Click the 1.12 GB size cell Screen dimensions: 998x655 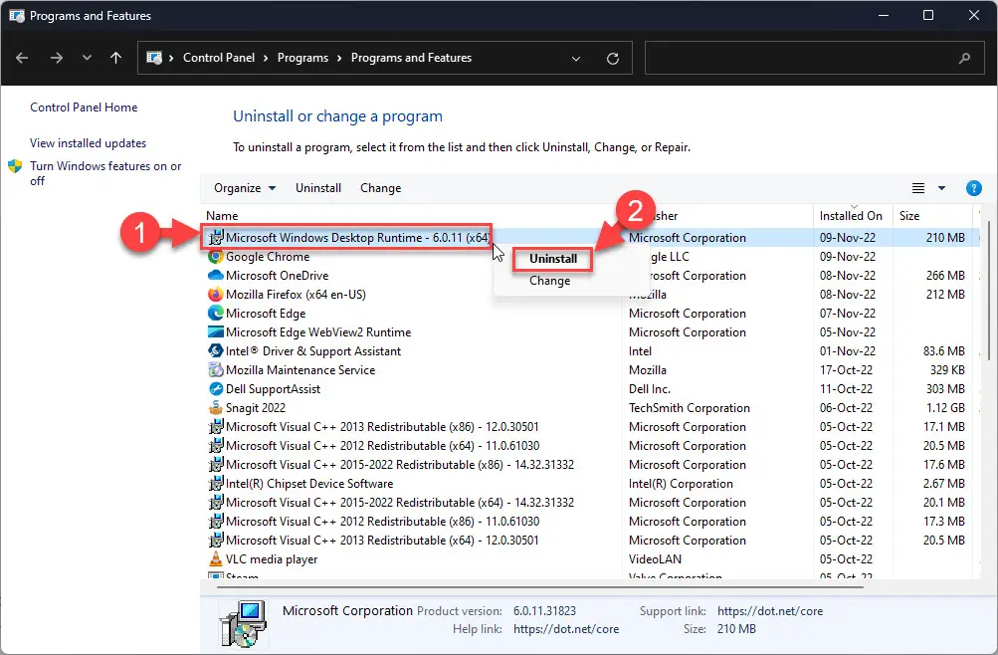coord(945,408)
